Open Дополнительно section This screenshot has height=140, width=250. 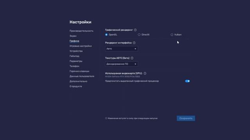click(78, 81)
